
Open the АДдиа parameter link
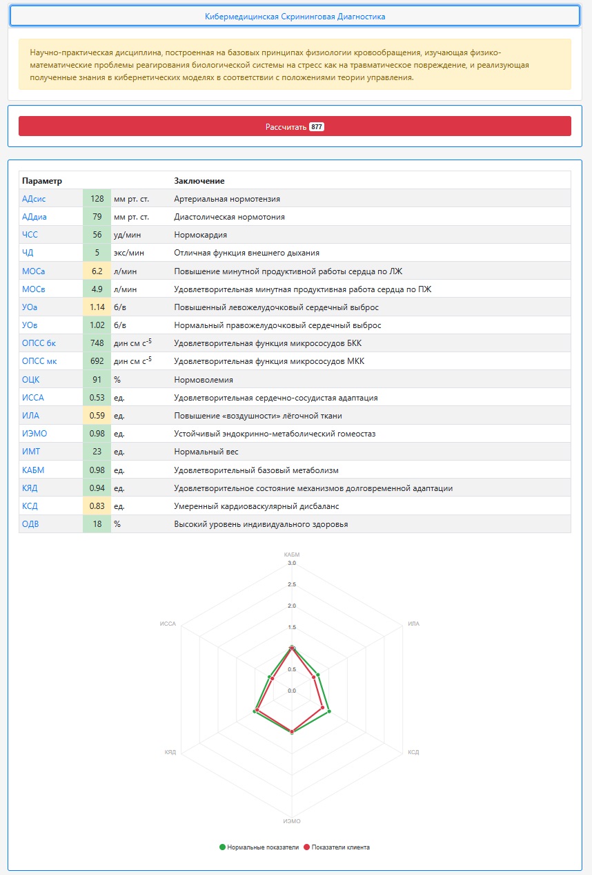coord(34,217)
